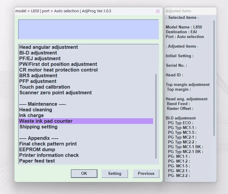The width and height of the screenshot is (228, 194).
Task: Go back with Previous button
Action: 146,174
